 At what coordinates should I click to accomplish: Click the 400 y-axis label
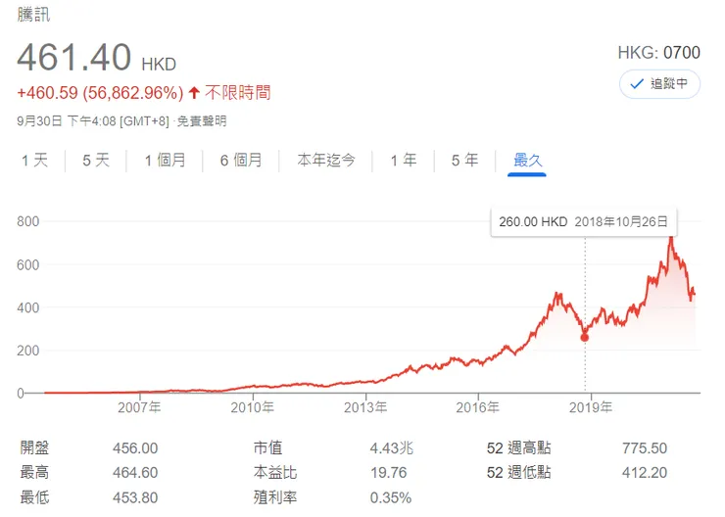tap(27, 307)
